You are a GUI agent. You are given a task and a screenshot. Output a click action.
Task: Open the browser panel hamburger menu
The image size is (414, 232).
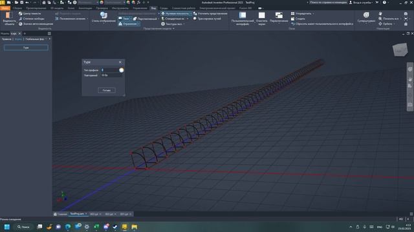[x=49, y=34]
